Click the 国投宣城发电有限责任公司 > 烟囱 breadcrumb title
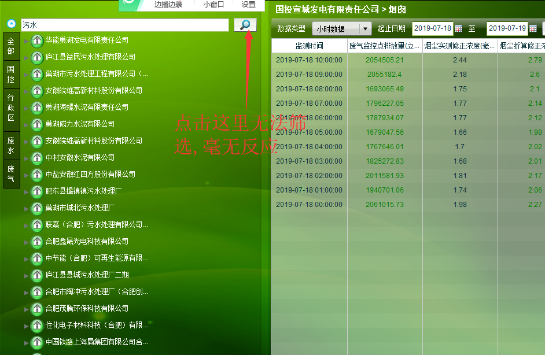 coord(341,9)
